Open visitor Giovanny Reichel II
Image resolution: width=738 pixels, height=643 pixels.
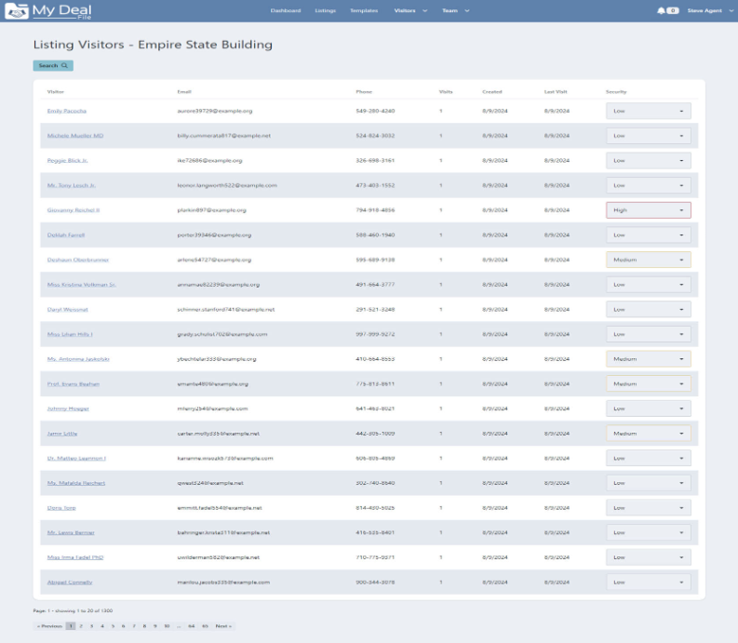click(x=74, y=210)
